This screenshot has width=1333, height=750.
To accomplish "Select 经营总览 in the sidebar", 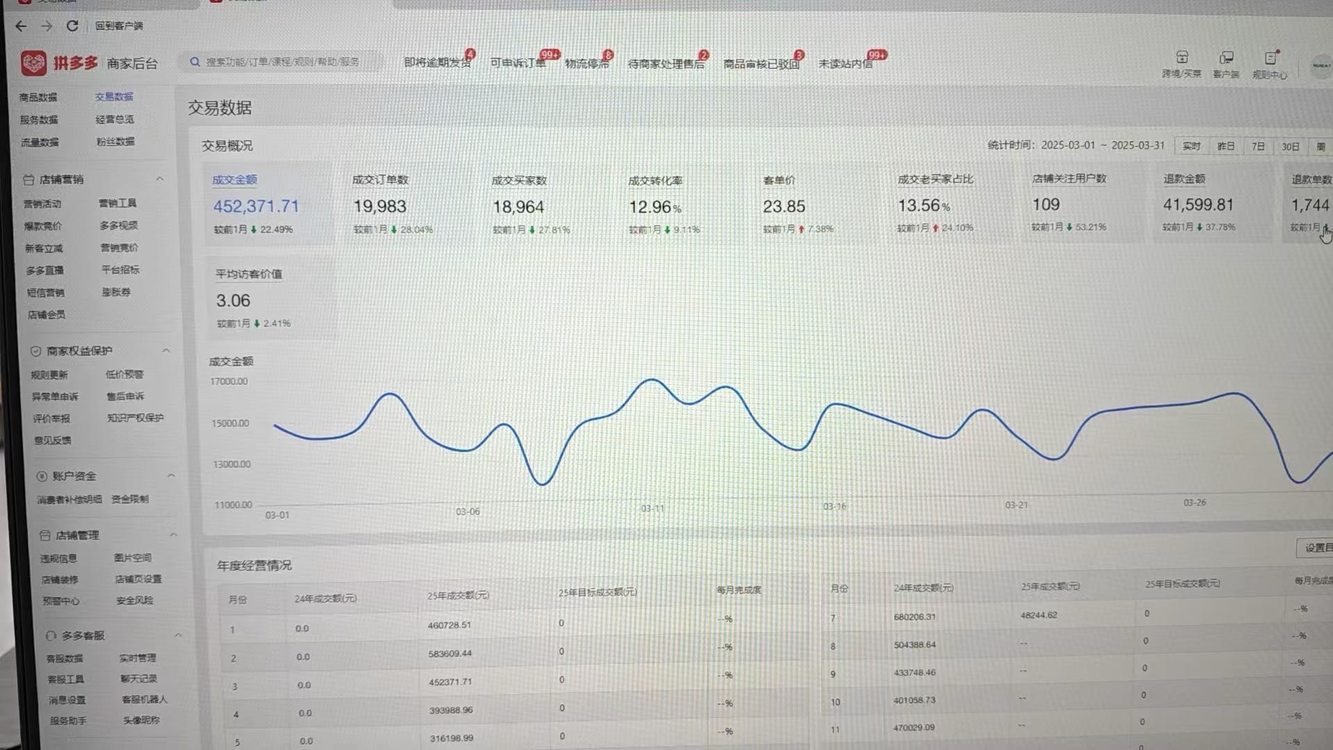I will pos(115,119).
